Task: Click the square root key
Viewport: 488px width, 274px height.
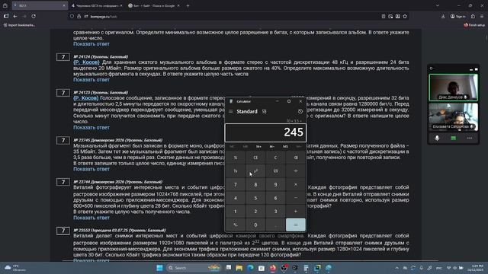Action: (275, 170)
